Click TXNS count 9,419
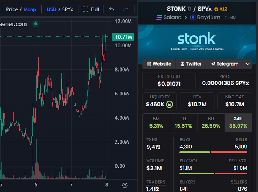The width and height of the screenshot is (258, 192). click(x=153, y=147)
